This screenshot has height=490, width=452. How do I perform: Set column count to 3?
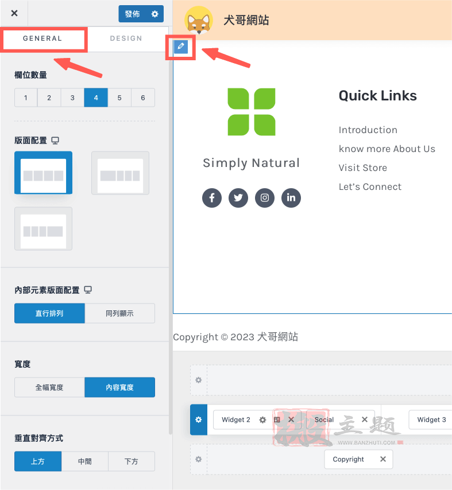pyautogui.click(x=72, y=98)
